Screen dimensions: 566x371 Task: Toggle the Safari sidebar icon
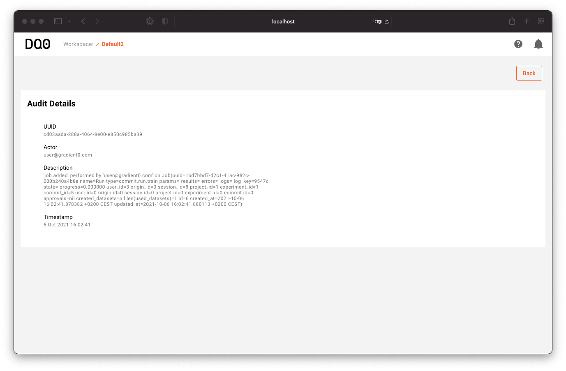click(58, 21)
